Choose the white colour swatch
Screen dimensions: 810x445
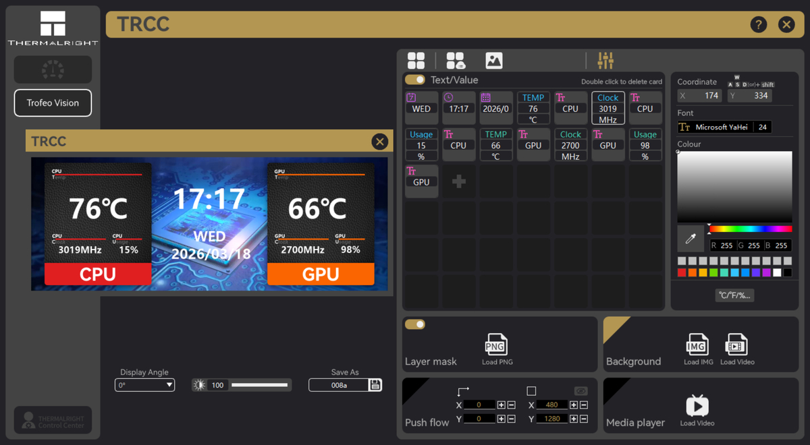coord(777,272)
